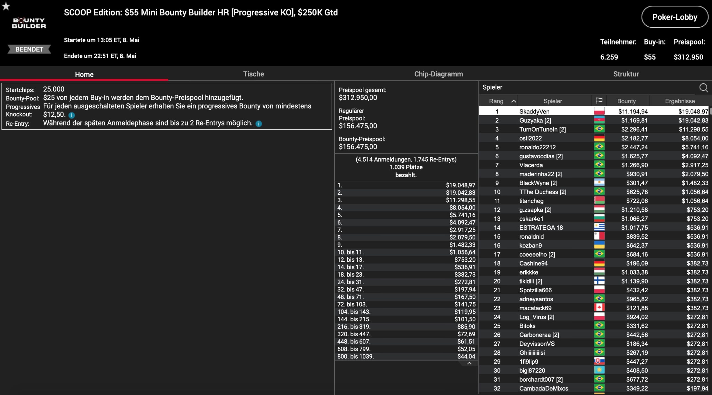712x395 pixels.
Task: Click the flag column header icon
Action: point(599,101)
